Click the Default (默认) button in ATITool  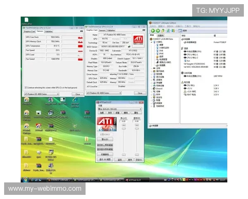[105, 139]
